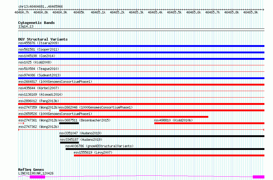Open variant nsv3345187 (Audano2019) label

pos(81,140)
